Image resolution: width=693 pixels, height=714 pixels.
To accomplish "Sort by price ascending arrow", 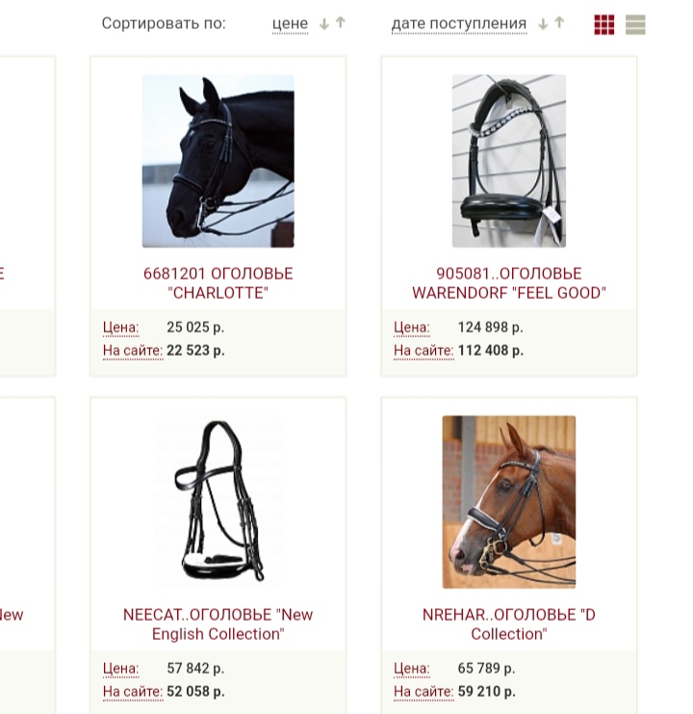I will [x=341, y=22].
